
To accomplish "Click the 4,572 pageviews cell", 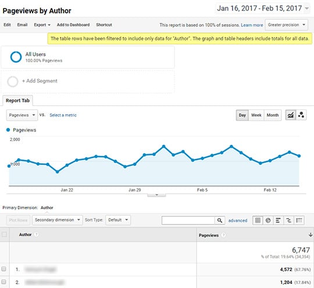I will pos(286,269).
